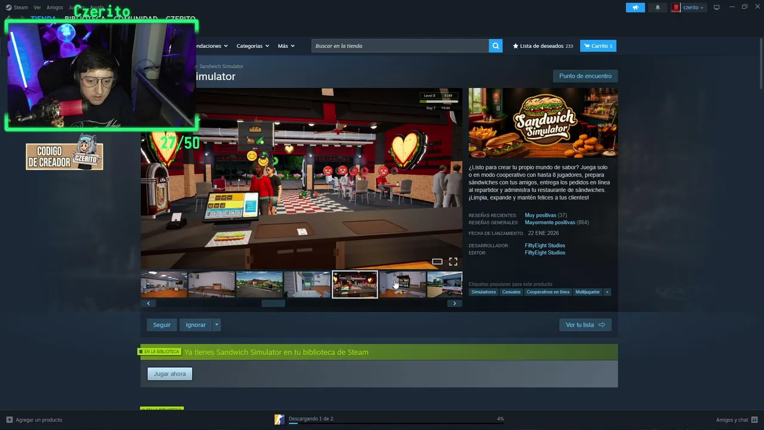Click the czerito profile avatar
The width and height of the screenshot is (764, 430).
point(676,7)
